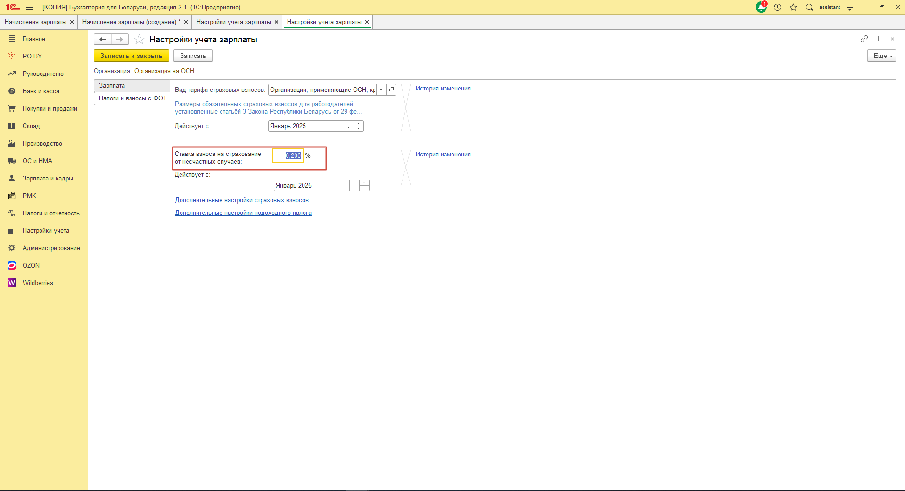Open Зарплата и кадры section in sidebar
The image size is (905, 491).
[x=48, y=178]
